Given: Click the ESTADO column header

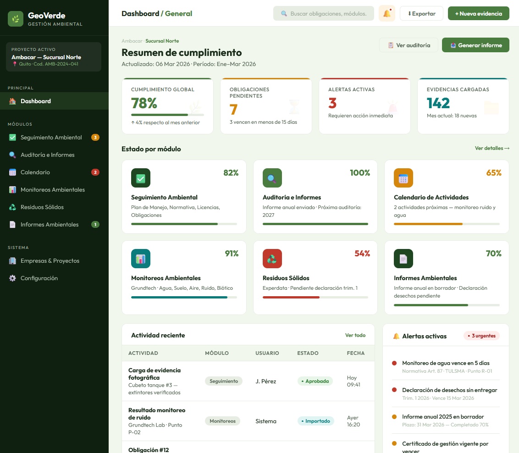Looking at the screenshot, I should 308,353.
